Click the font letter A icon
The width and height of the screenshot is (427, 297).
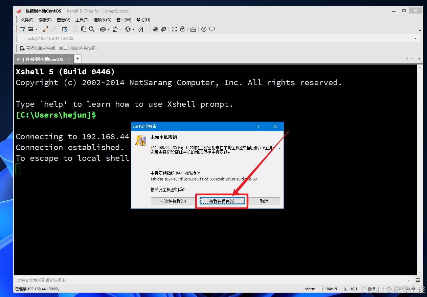pos(140,29)
